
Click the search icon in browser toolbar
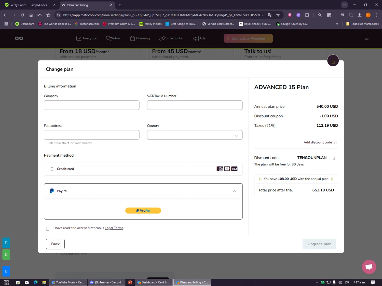[x=320, y=15]
